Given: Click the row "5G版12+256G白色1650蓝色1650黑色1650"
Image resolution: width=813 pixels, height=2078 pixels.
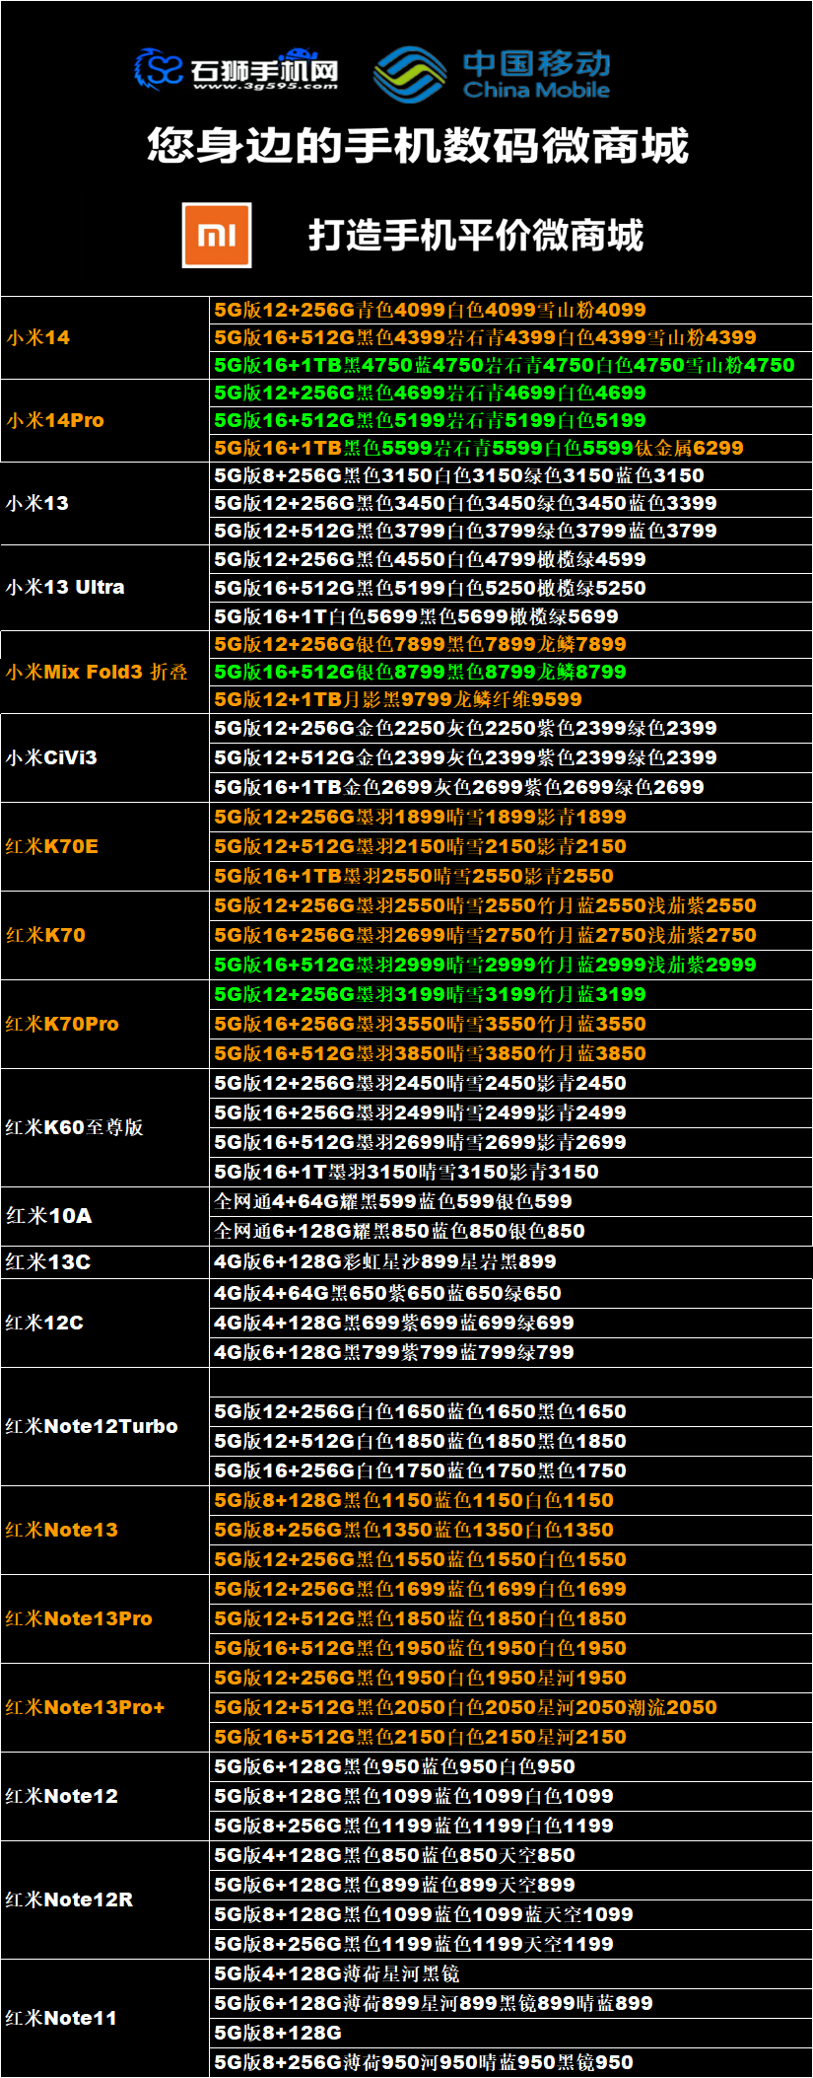Looking at the screenshot, I should tap(511, 1411).
